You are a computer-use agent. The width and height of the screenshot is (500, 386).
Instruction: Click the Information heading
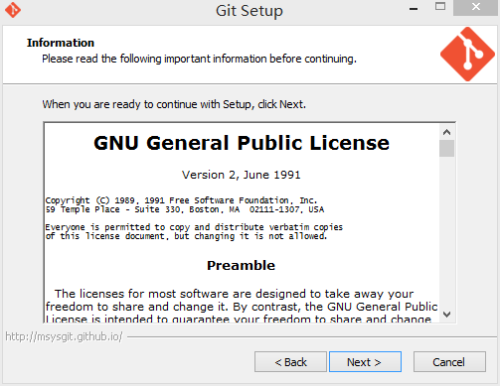(61, 43)
